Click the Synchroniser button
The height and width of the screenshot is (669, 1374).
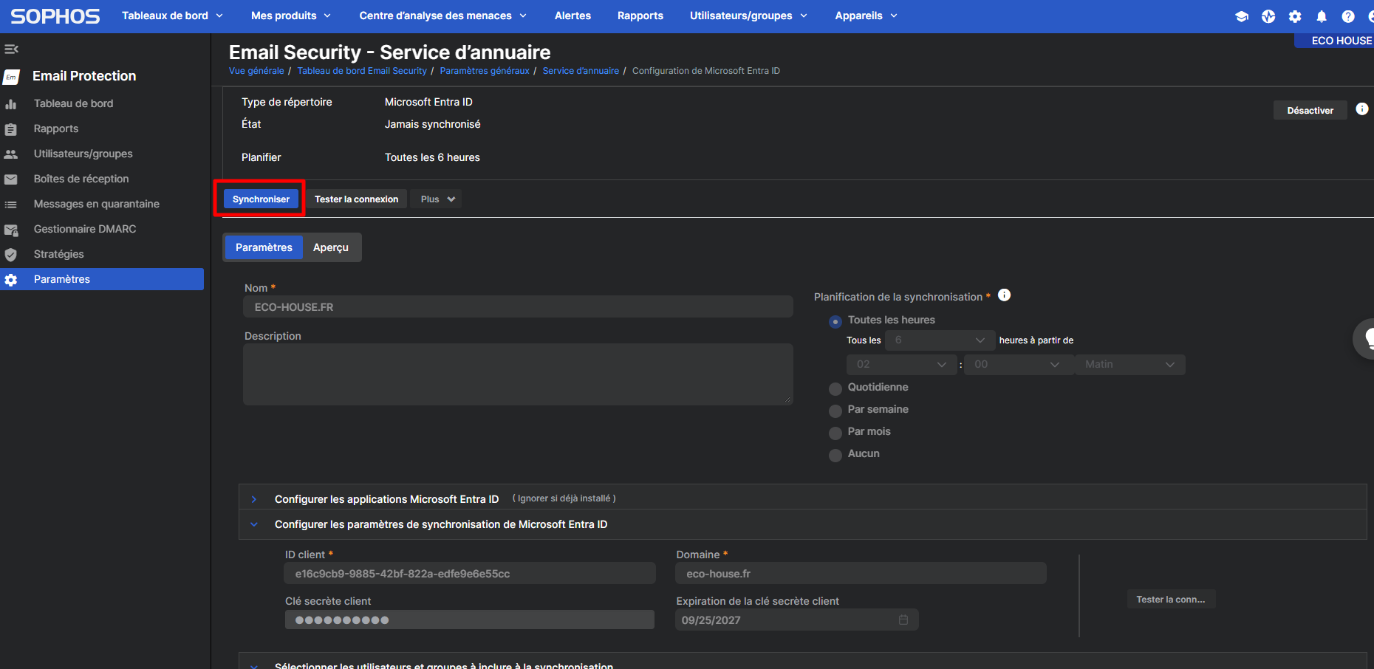pyautogui.click(x=261, y=199)
